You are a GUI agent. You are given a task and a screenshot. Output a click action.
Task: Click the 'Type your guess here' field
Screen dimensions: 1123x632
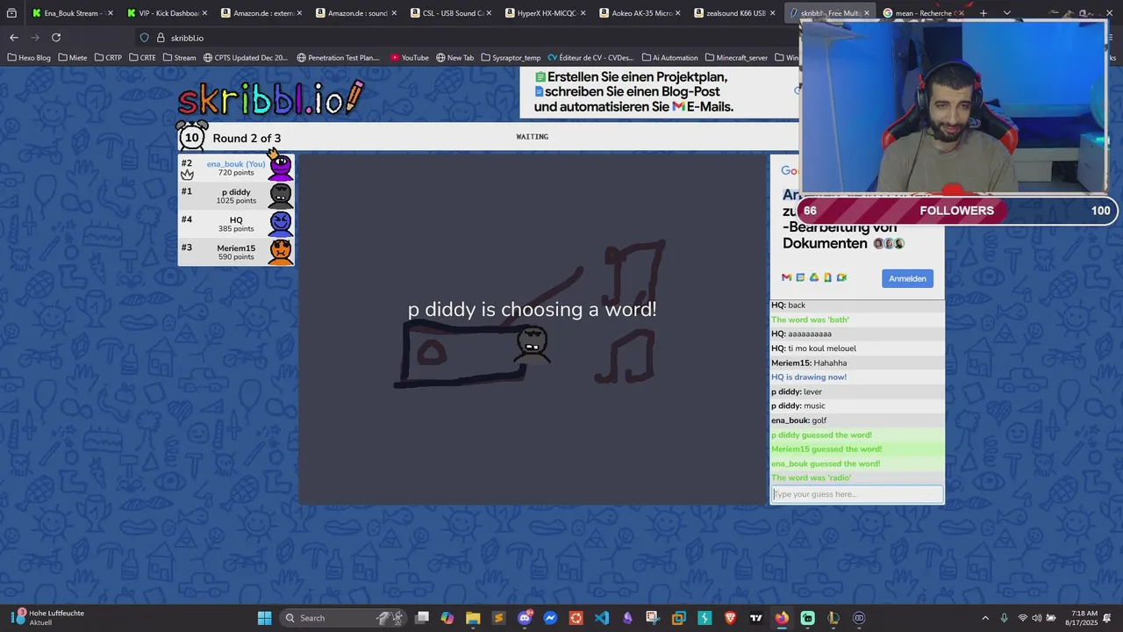tap(856, 494)
